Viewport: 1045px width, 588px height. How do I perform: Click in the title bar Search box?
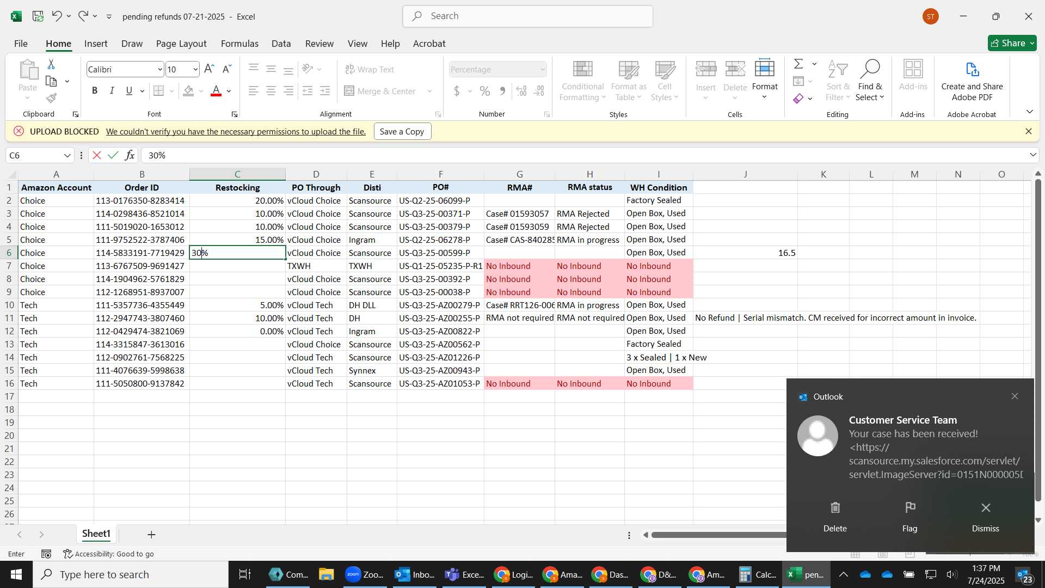[527, 16]
